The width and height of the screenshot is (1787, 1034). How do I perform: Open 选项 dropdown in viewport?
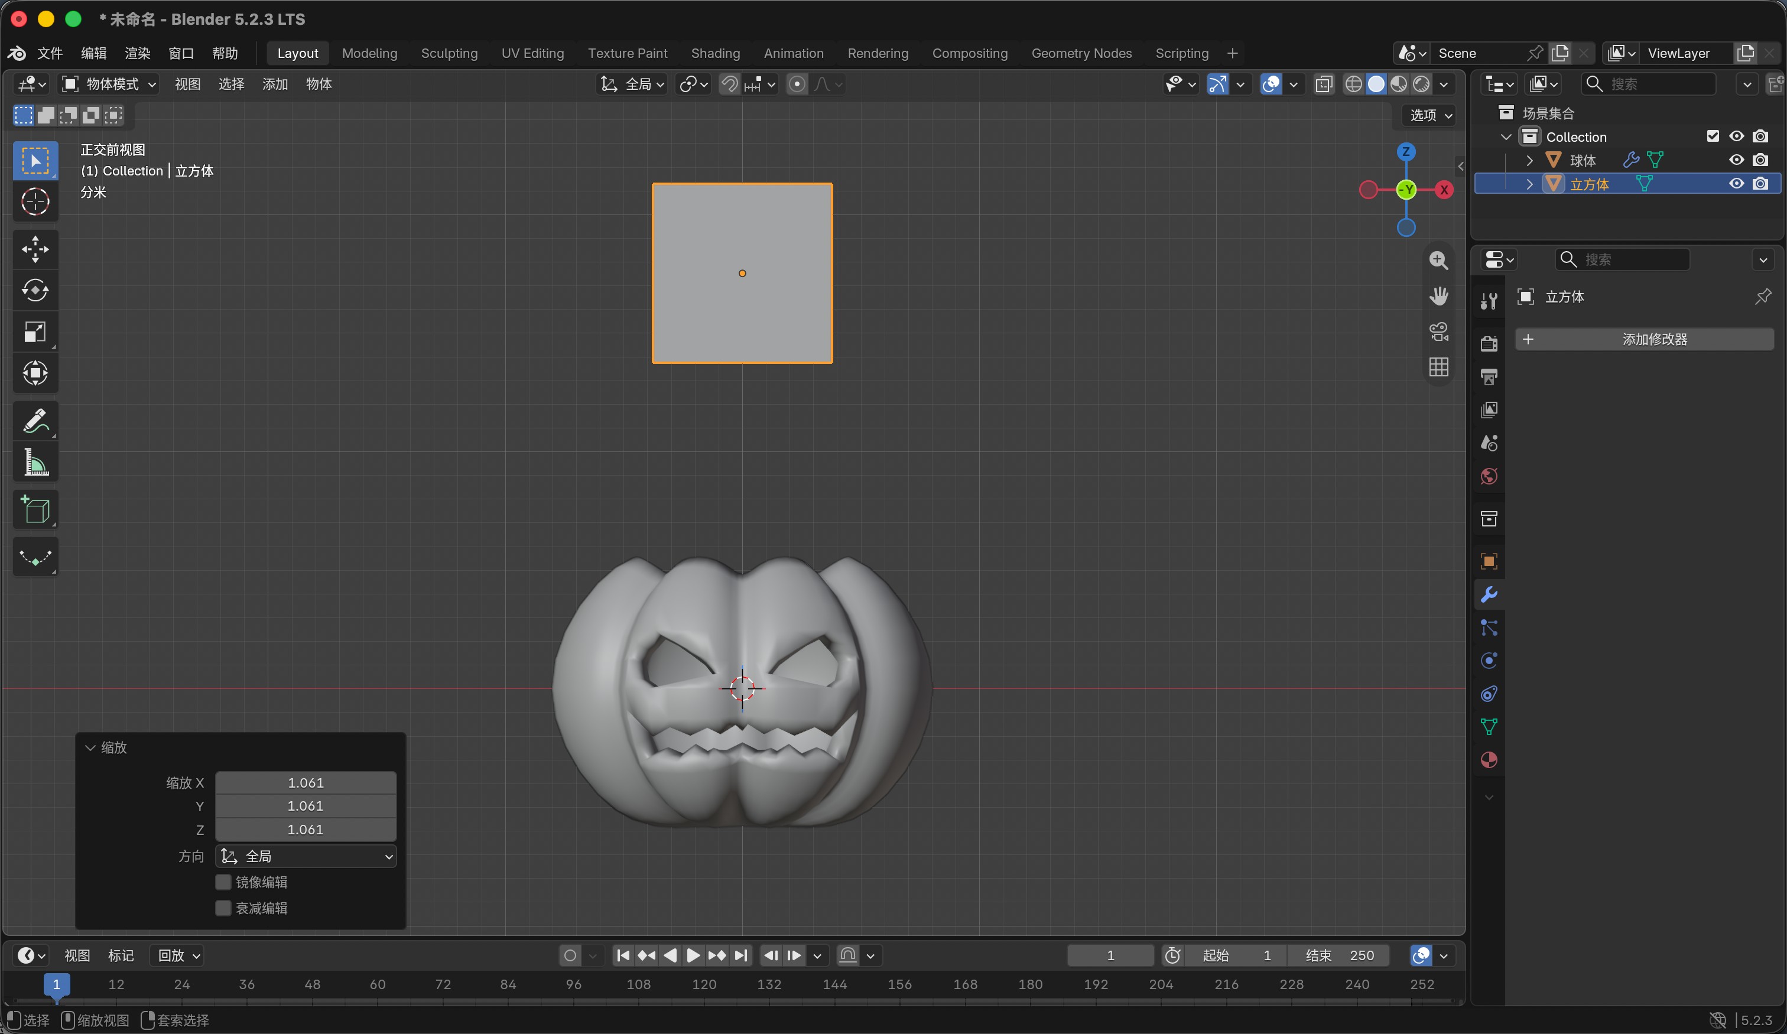(1429, 115)
